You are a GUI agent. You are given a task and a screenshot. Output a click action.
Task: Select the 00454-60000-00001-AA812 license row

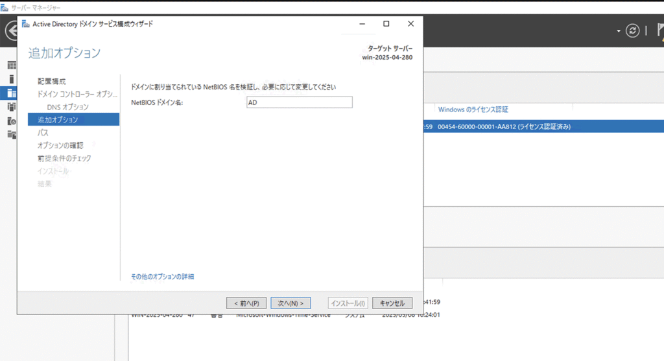click(x=544, y=126)
